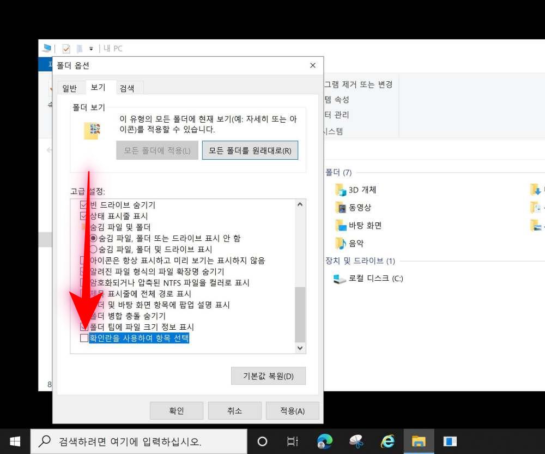545x454 pixels.
Task: Open the Windows Start menu
Action: click(x=15, y=440)
